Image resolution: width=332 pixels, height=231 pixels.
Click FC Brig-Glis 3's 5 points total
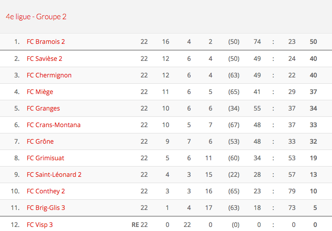pyautogui.click(x=315, y=208)
